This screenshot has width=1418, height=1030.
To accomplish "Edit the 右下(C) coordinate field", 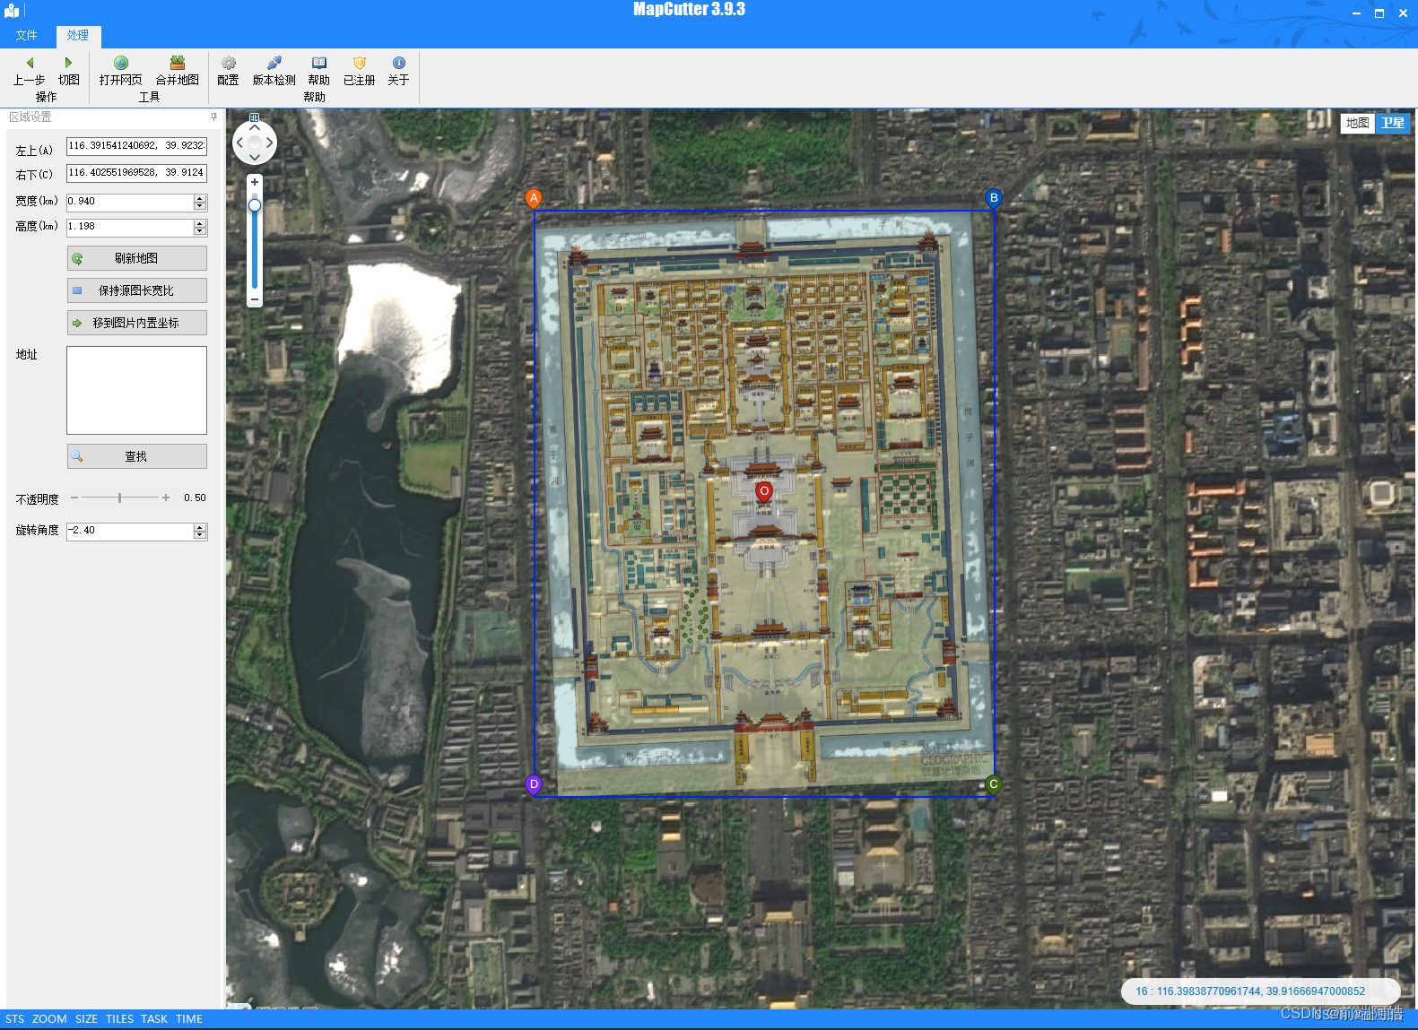I will (137, 173).
